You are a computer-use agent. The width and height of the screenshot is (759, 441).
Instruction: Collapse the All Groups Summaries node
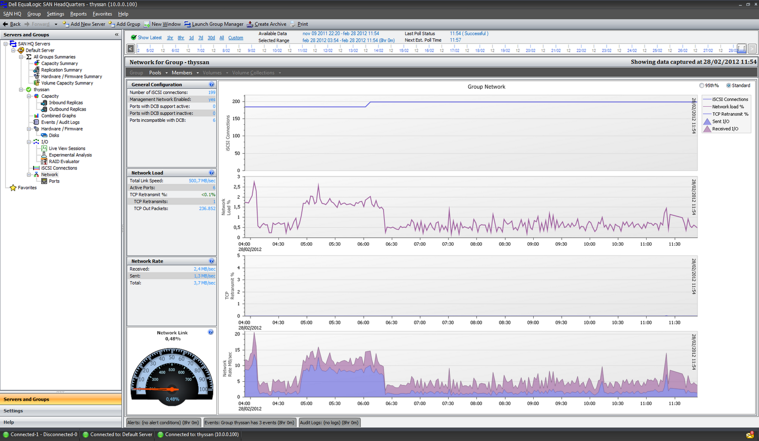point(21,57)
